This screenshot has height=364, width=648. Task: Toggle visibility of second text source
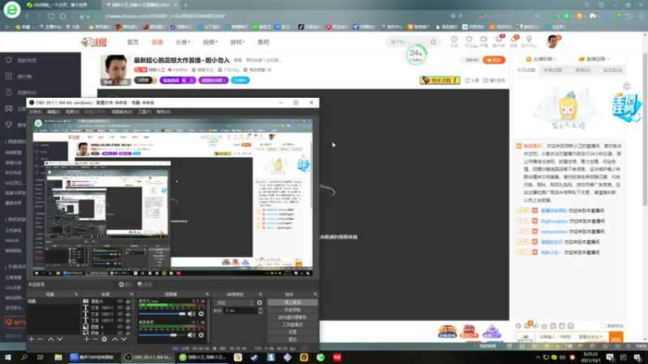click(120, 314)
